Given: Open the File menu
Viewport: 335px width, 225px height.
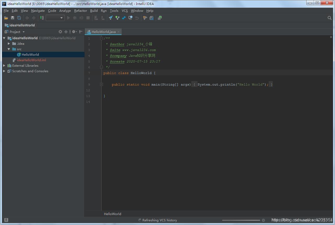Looking at the screenshot, I should (x=6, y=11).
